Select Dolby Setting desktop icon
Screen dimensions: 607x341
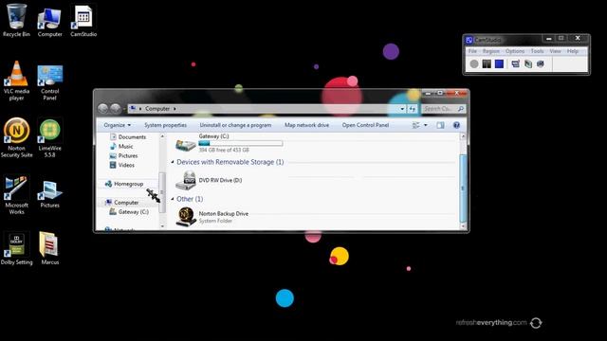click(x=16, y=248)
